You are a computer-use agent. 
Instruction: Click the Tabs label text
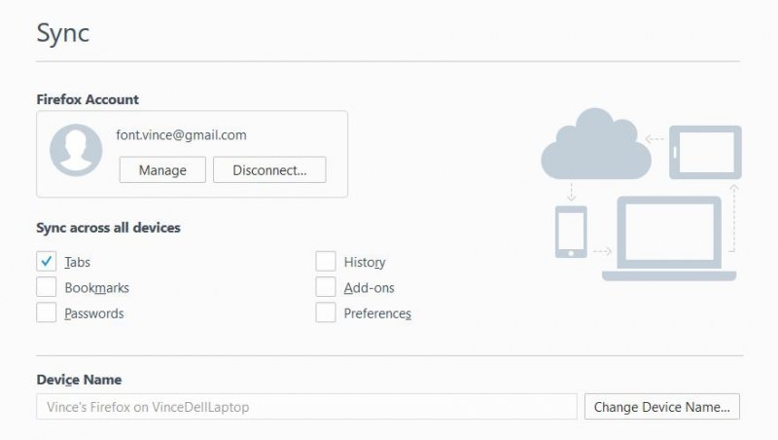pyautogui.click(x=78, y=262)
